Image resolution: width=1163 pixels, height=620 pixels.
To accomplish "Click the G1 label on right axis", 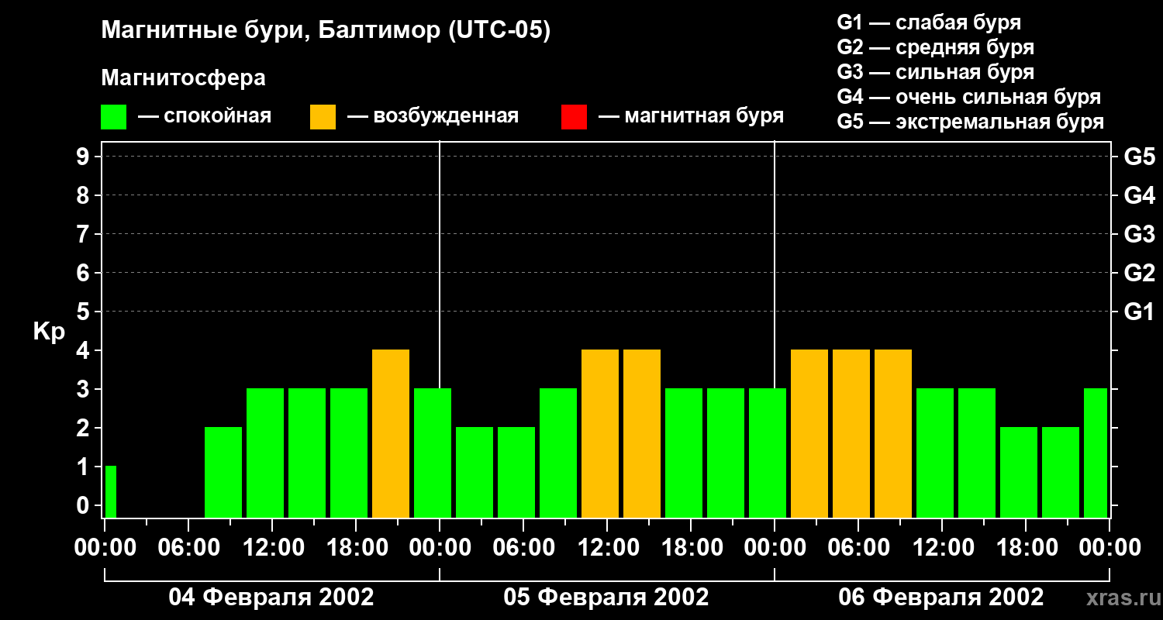I will click(1139, 312).
